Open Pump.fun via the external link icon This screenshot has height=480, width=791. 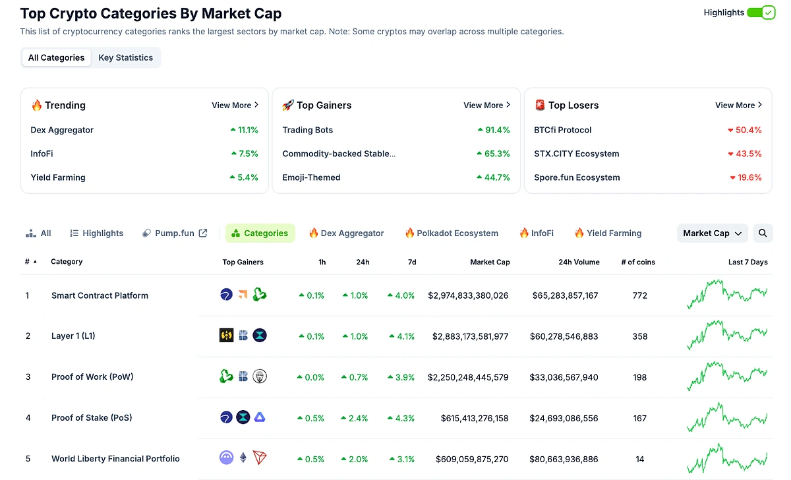coord(202,233)
